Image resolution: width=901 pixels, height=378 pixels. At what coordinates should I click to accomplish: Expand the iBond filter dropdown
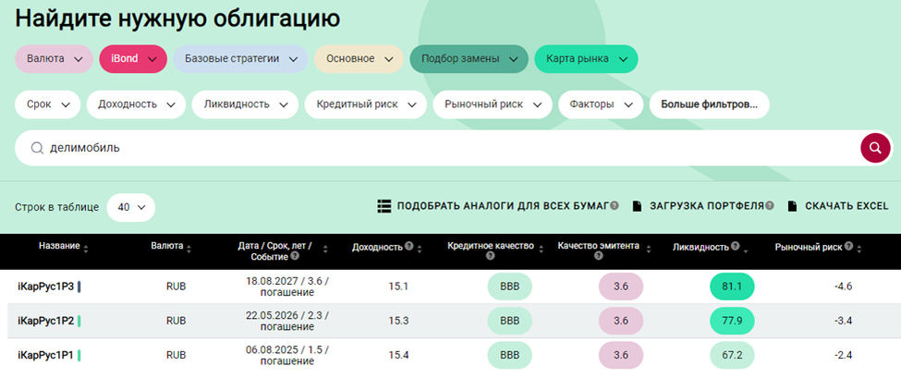pyautogui.click(x=132, y=59)
